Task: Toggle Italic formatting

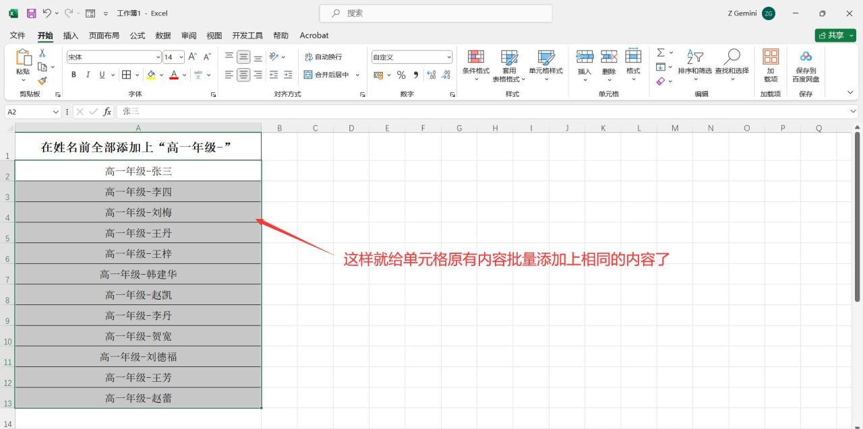Action: pos(88,75)
